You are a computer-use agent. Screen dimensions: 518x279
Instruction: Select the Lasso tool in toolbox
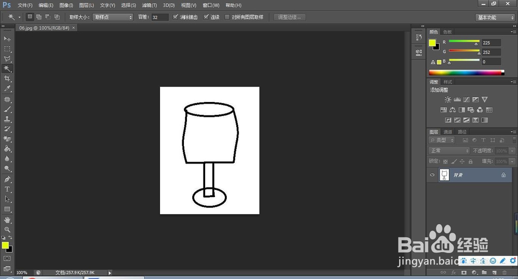pyautogui.click(x=7, y=59)
